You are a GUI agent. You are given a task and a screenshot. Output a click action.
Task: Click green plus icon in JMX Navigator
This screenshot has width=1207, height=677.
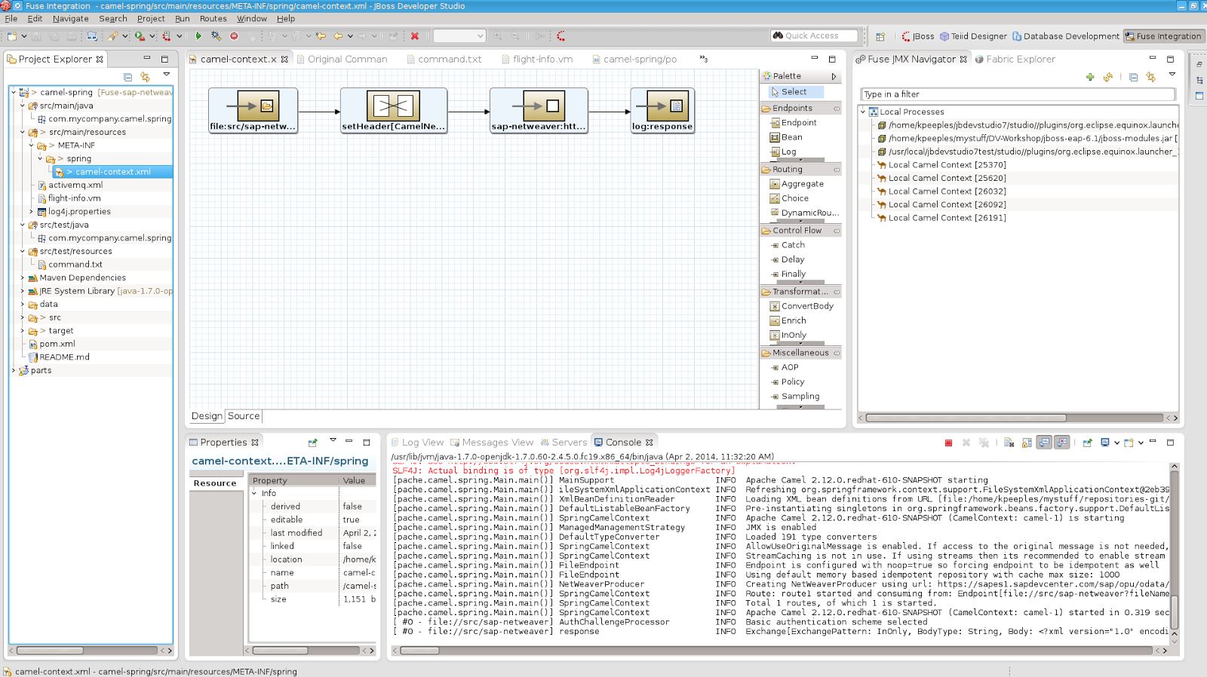[x=1090, y=77]
